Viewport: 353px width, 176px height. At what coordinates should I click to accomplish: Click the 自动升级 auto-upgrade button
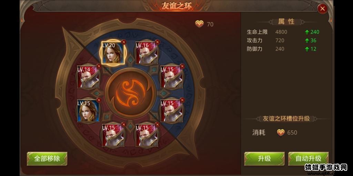pos(308,159)
